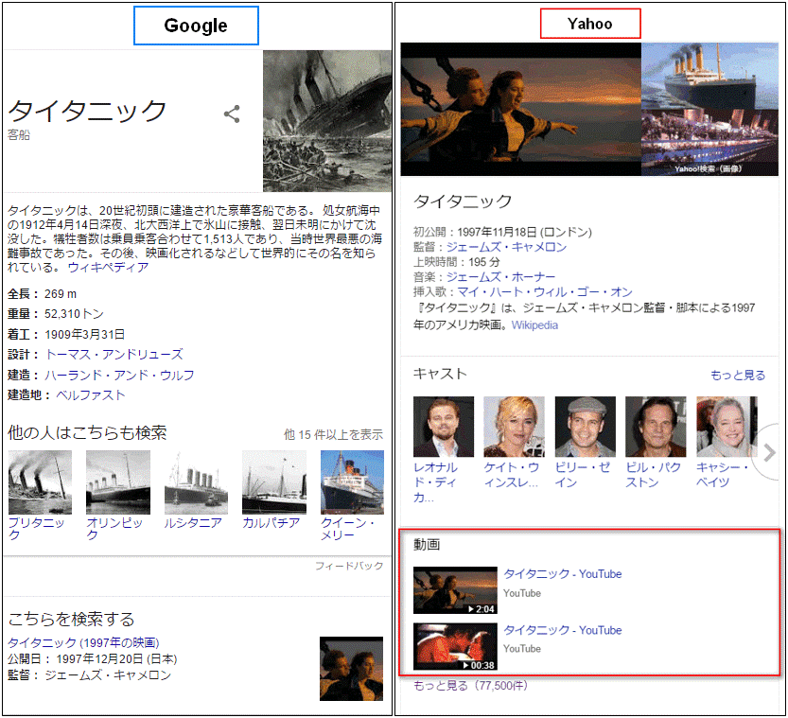Select ケイト・ウィンスレット cast photo
Screen dimensions: 788x718
514,427
